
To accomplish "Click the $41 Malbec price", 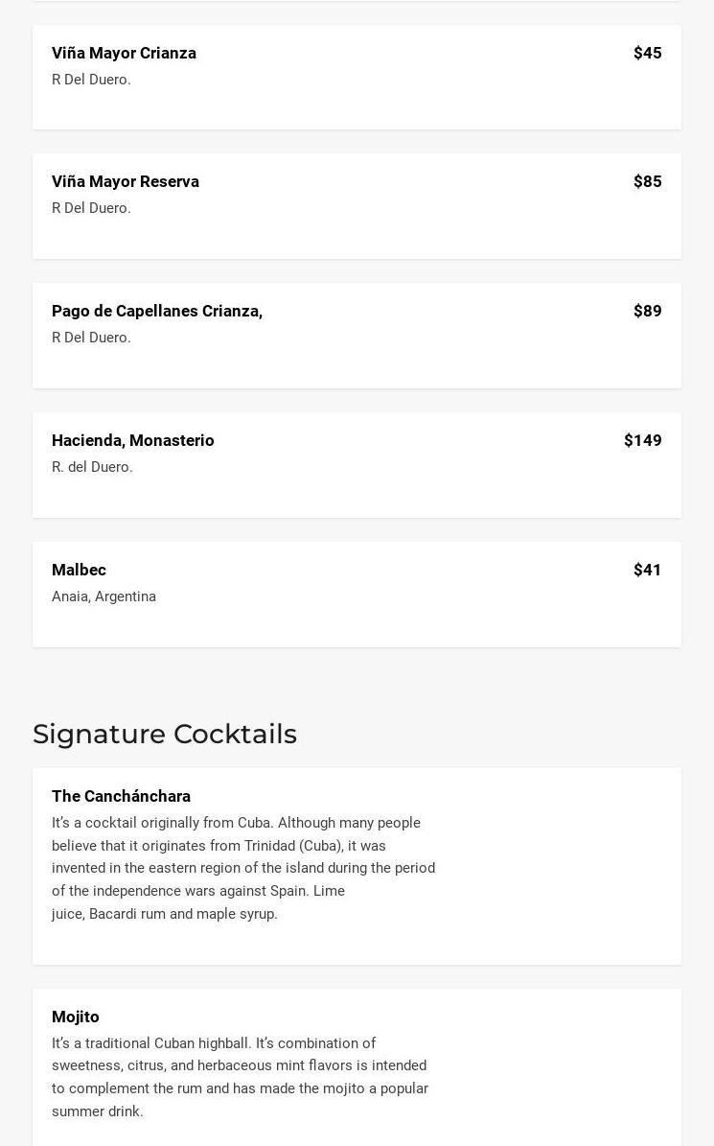I will pos(647,571).
